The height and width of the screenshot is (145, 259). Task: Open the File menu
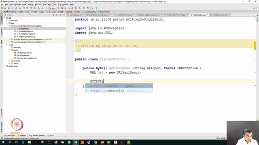tap(2, 4)
